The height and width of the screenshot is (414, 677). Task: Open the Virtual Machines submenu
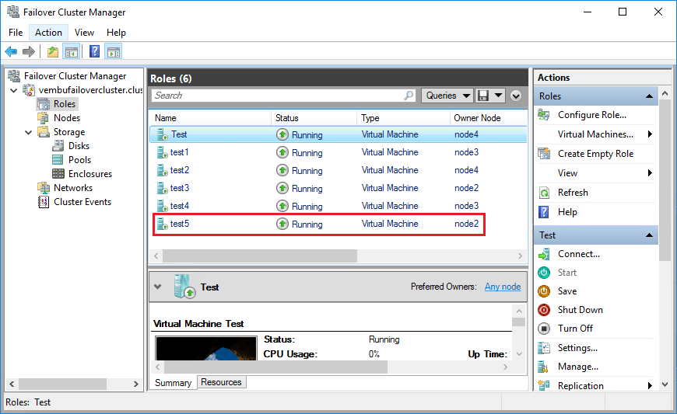coord(595,134)
